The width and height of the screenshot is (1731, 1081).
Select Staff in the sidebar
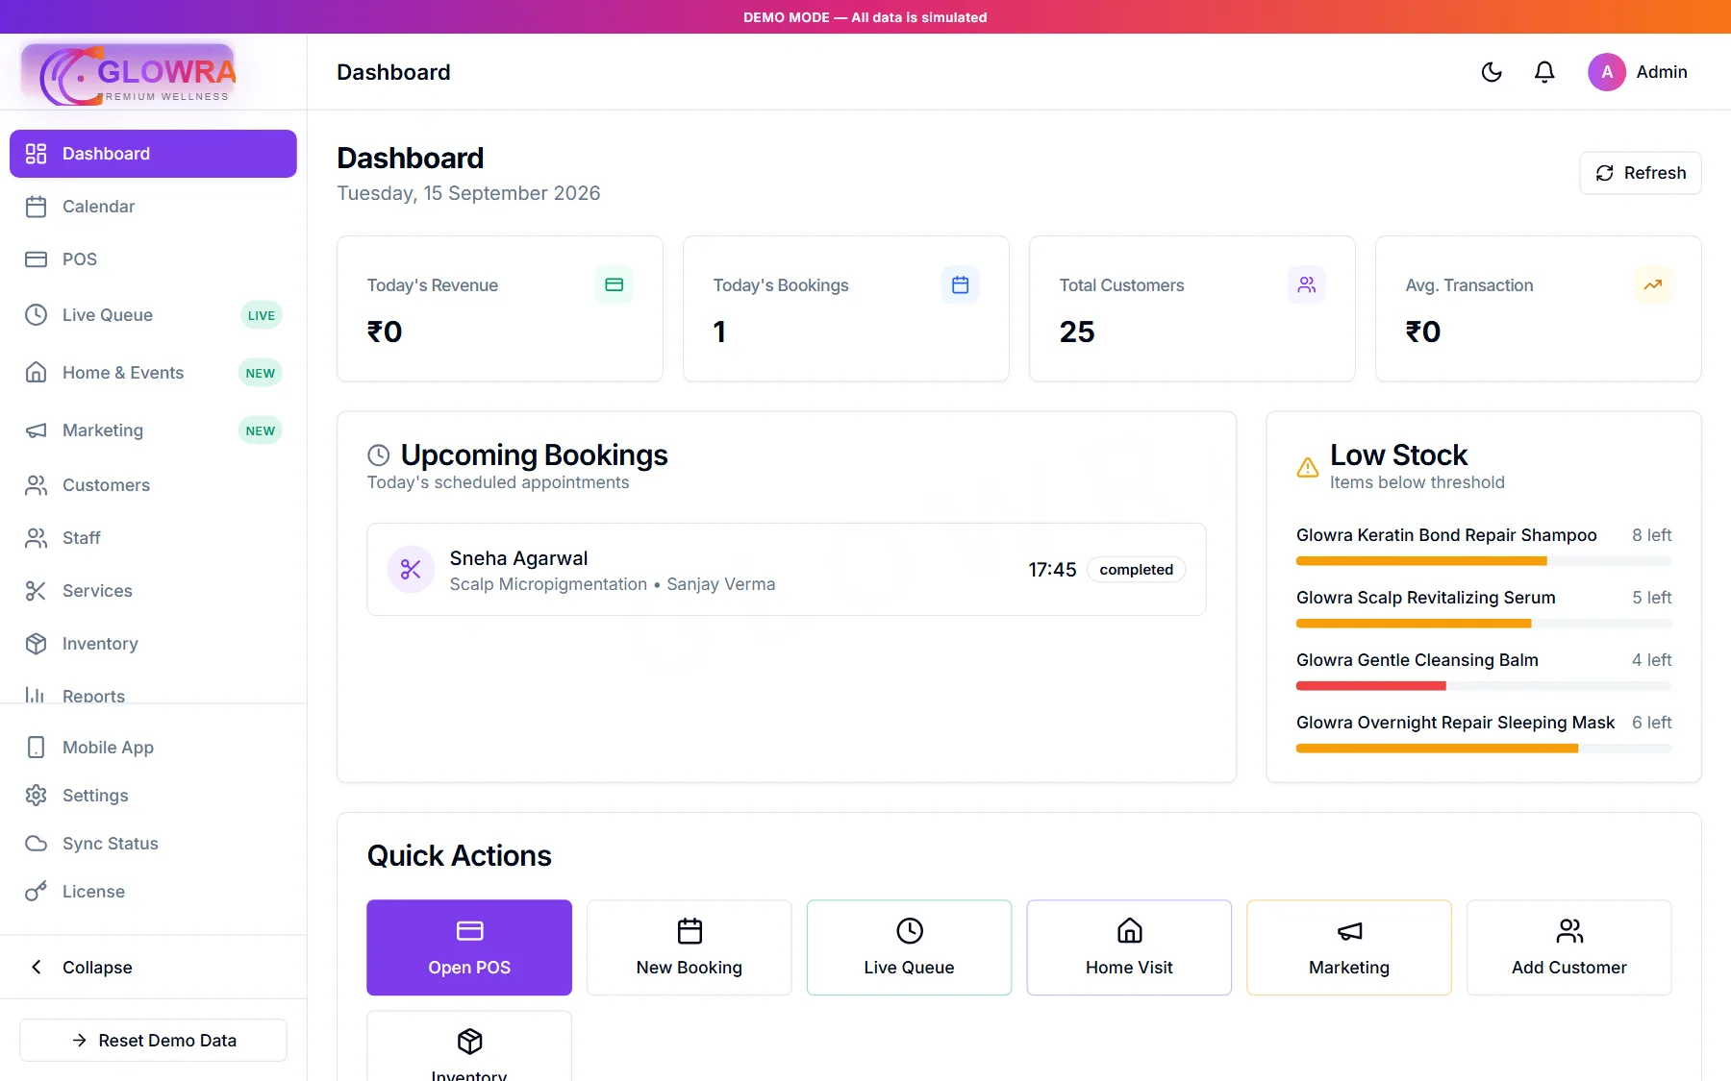[153, 538]
